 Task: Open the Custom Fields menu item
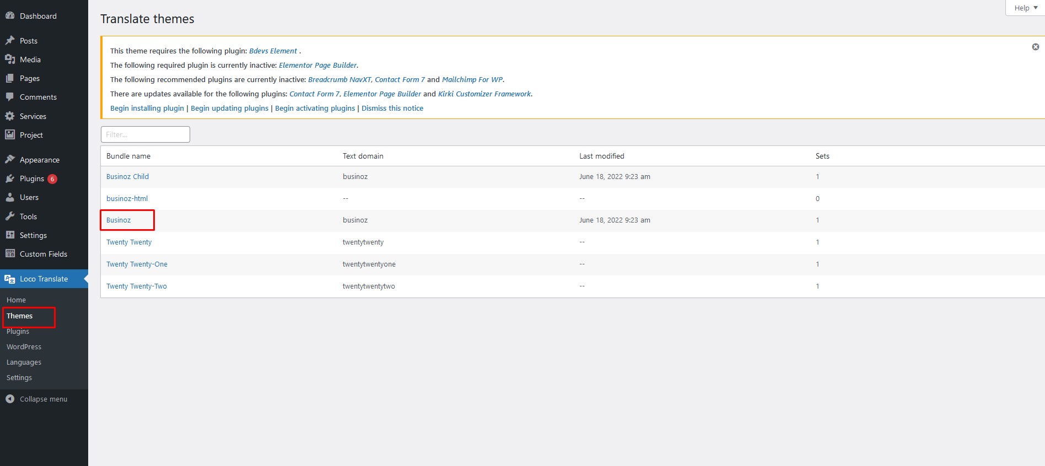click(43, 254)
